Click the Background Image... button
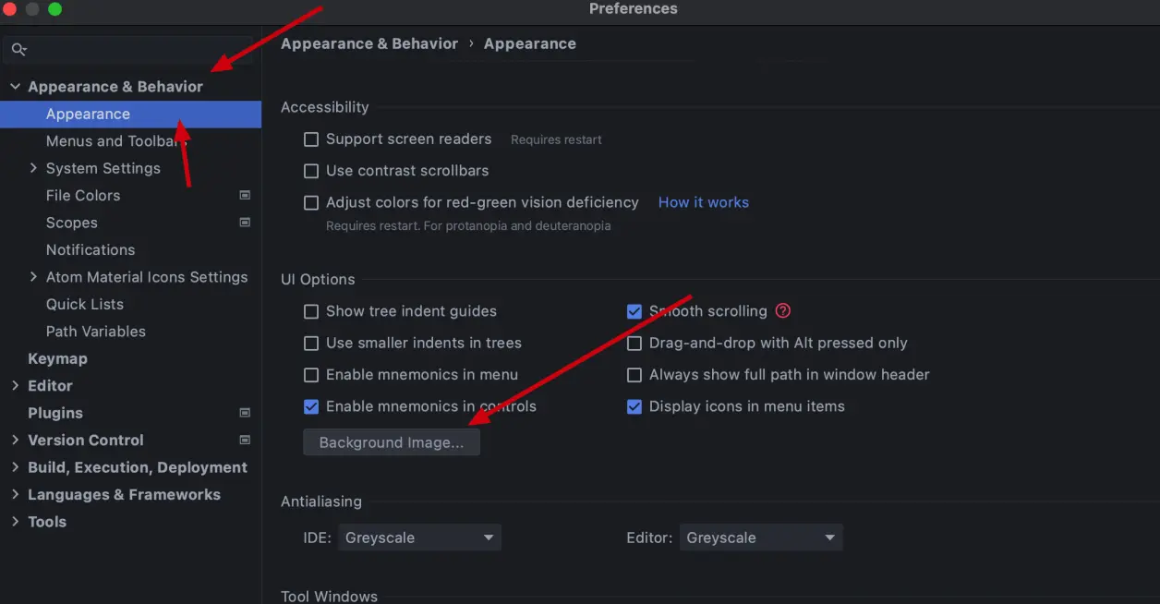Viewport: 1160px width, 604px height. click(x=392, y=442)
